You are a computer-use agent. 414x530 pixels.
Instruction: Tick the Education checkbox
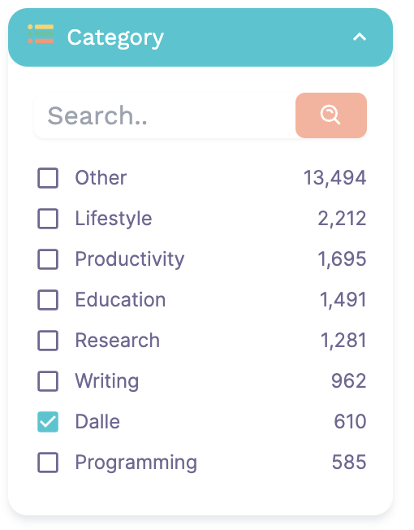click(48, 300)
